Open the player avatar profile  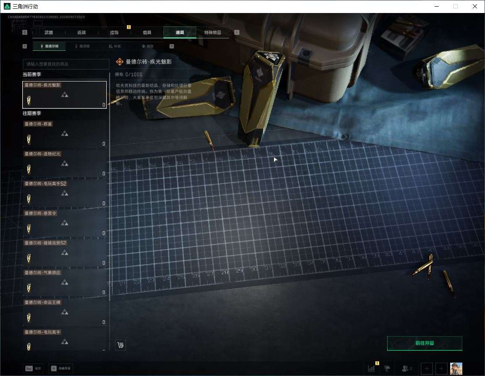[456, 368]
